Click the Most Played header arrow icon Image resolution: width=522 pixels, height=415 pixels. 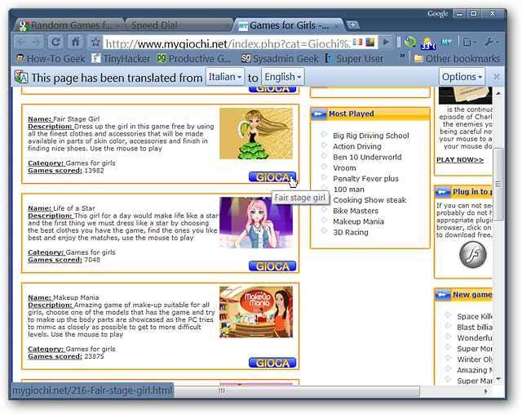[318, 114]
